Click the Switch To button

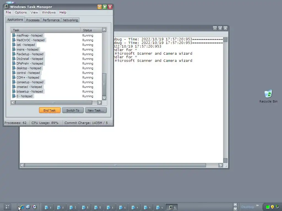pyautogui.click(x=73, y=110)
